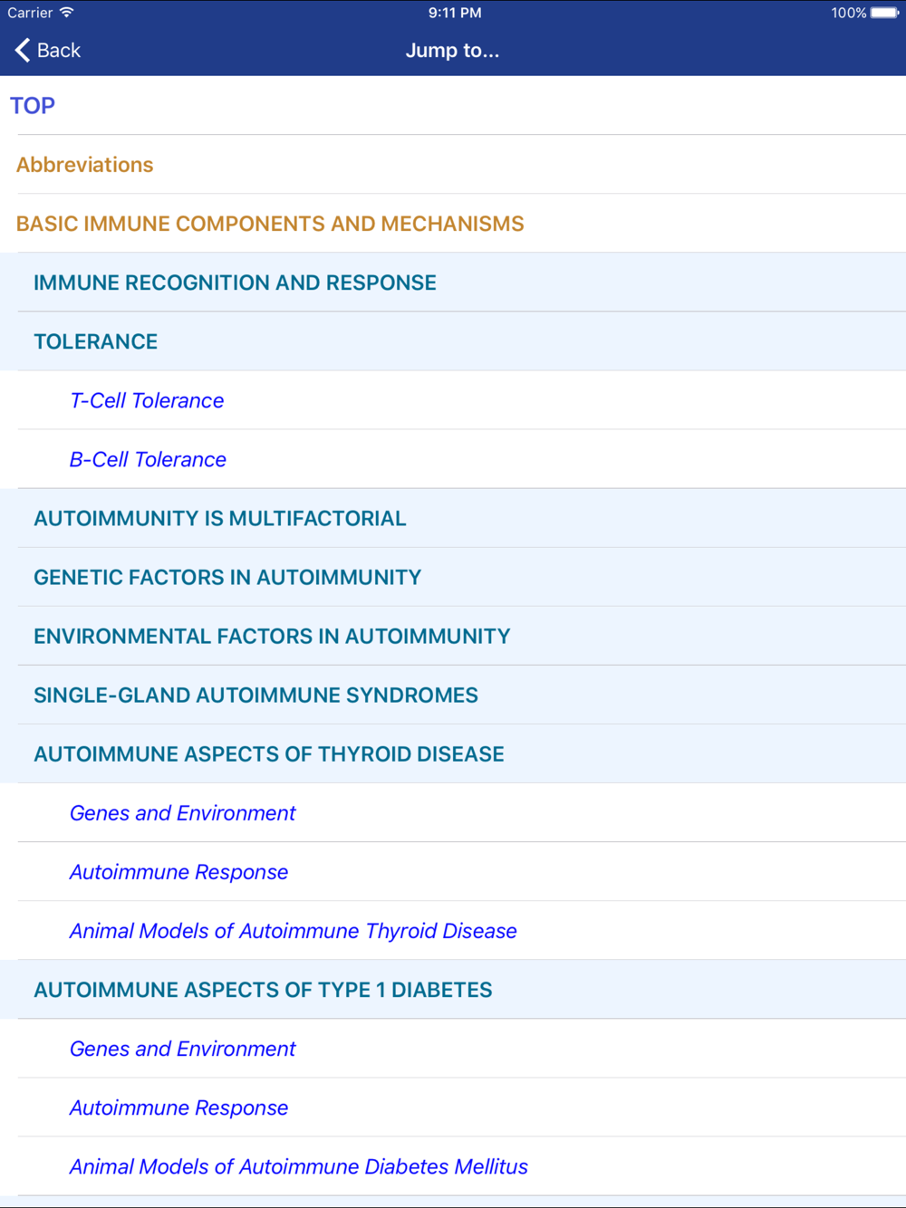Open B-Cell Tolerance subsection
Image resolution: width=906 pixels, height=1208 pixels.
(x=453, y=458)
